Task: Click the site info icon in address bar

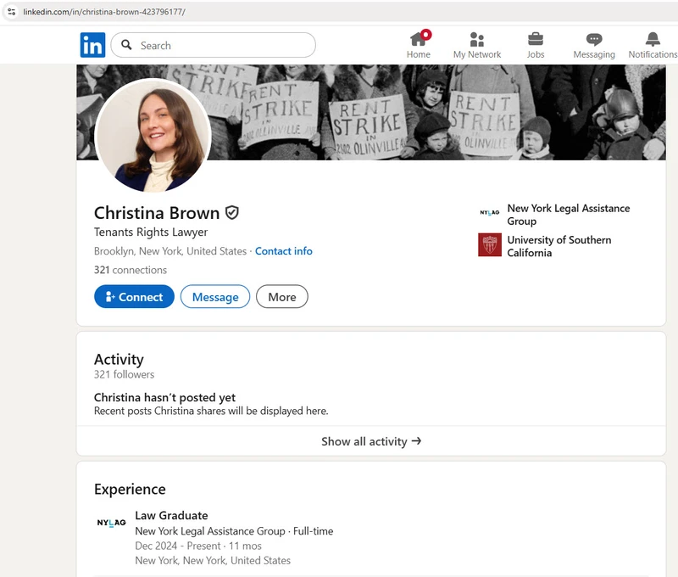Action: click(x=11, y=12)
